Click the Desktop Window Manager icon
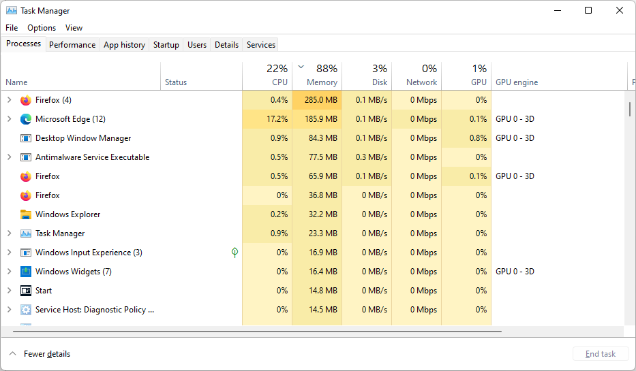The width and height of the screenshot is (636, 371). point(25,138)
